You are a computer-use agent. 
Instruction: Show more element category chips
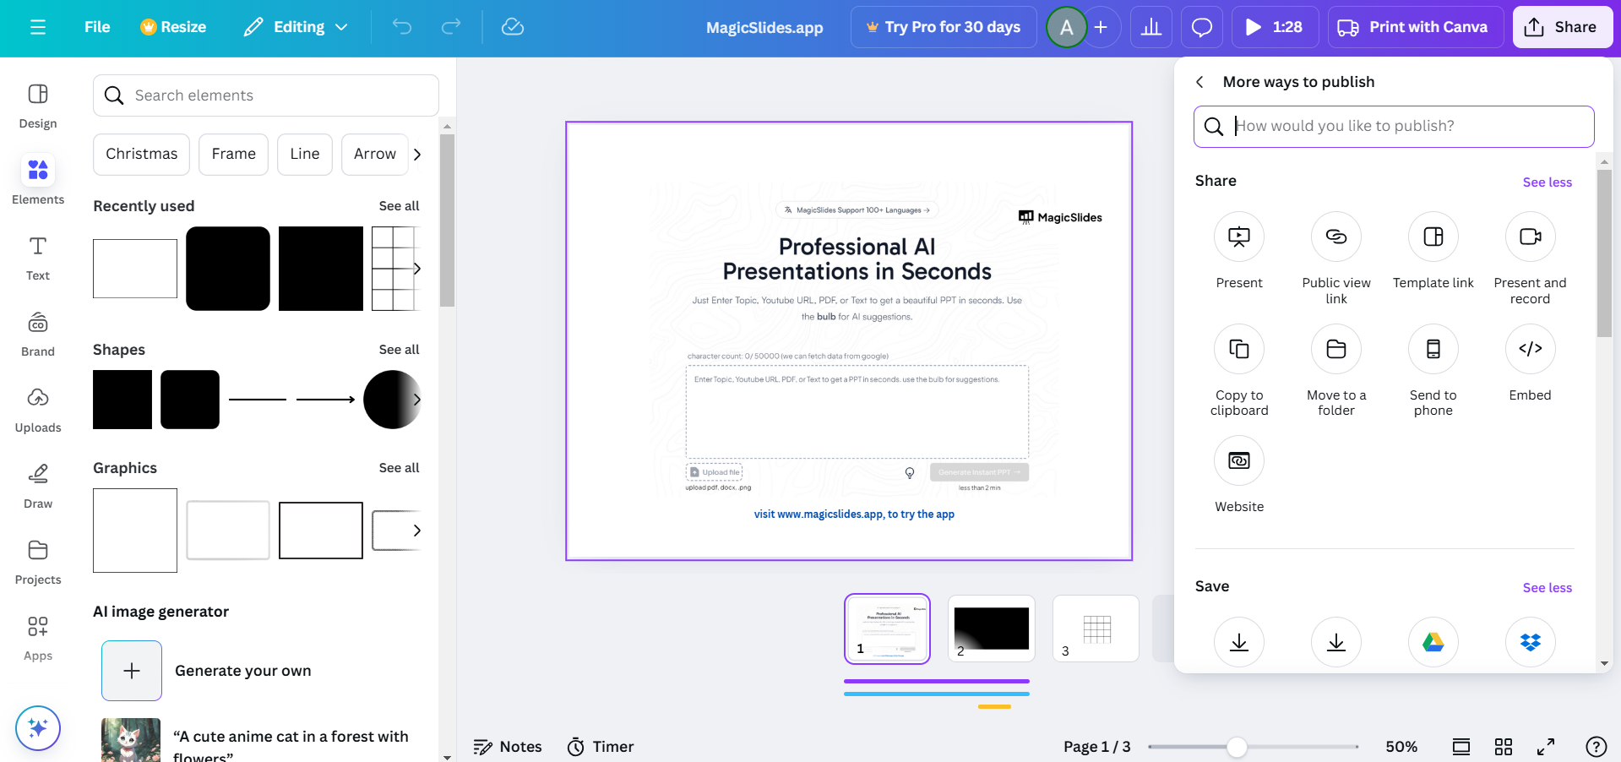point(417,155)
